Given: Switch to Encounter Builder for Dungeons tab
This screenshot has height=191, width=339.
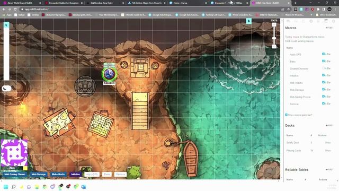Looking at the screenshot, I should (64, 3).
